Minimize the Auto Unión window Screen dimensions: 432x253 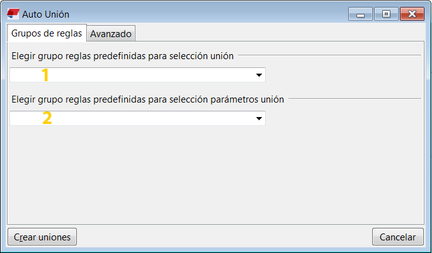pyautogui.click(x=360, y=14)
